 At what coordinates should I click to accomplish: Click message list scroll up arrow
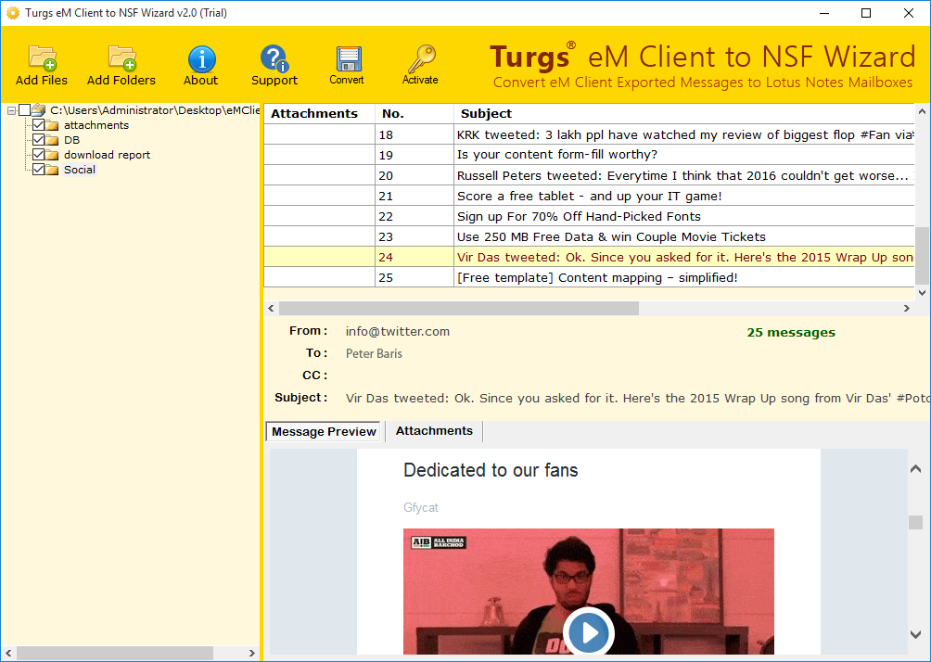(x=922, y=111)
